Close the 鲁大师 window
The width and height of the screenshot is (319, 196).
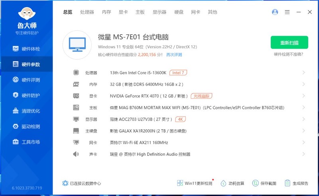tap(310, 12)
